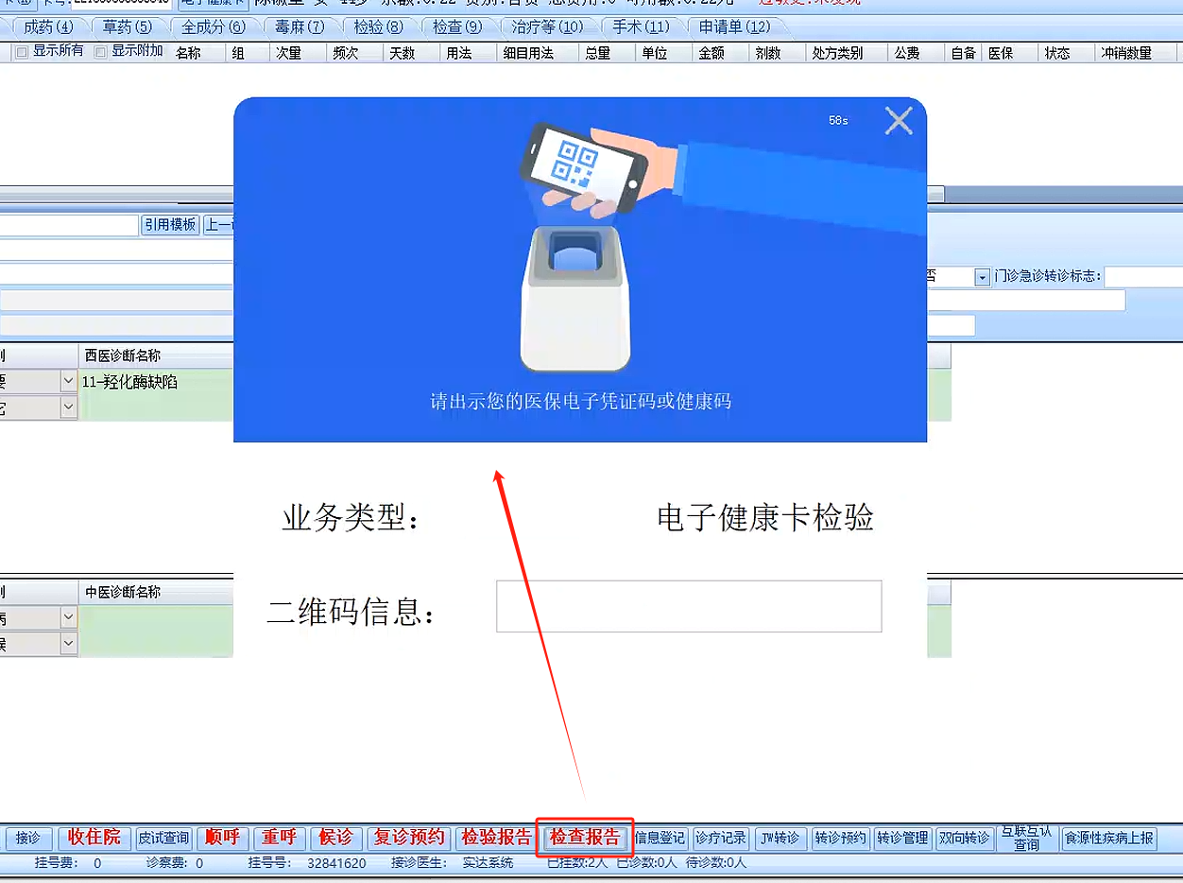The image size is (1183, 883).
Task: Click the 双向转诊 button
Action: [965, 838]
